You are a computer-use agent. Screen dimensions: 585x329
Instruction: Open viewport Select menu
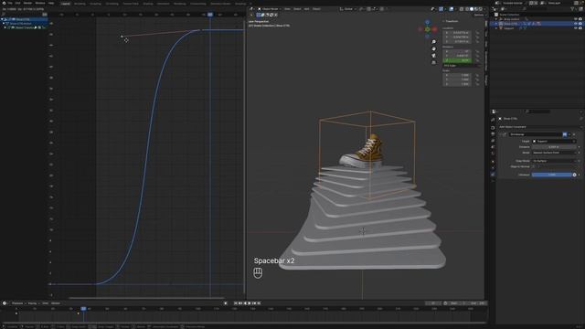297,9
